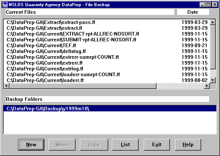Click the grayed Move button
Screen dimensions: 220x156
tap(62, 145)
